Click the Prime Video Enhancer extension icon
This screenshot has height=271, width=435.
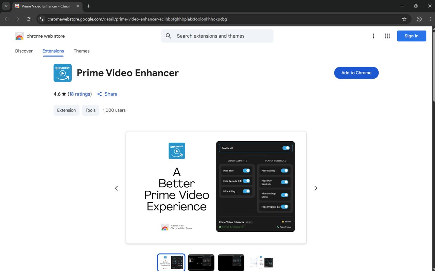(63, 73)
